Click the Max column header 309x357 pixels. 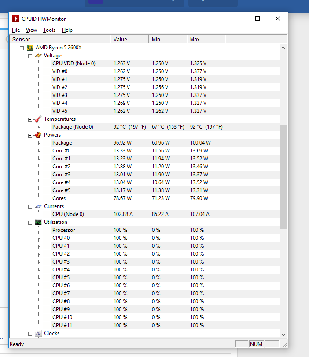(206, 39)
